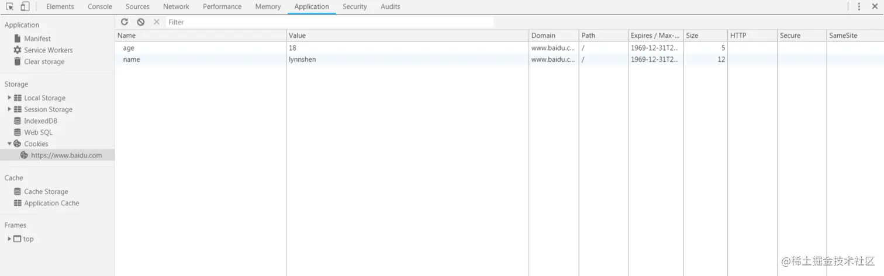Delete selected cookie with the X icon
Image resolution: width=884 pixels, height=276 pixels.
point(156,22)
